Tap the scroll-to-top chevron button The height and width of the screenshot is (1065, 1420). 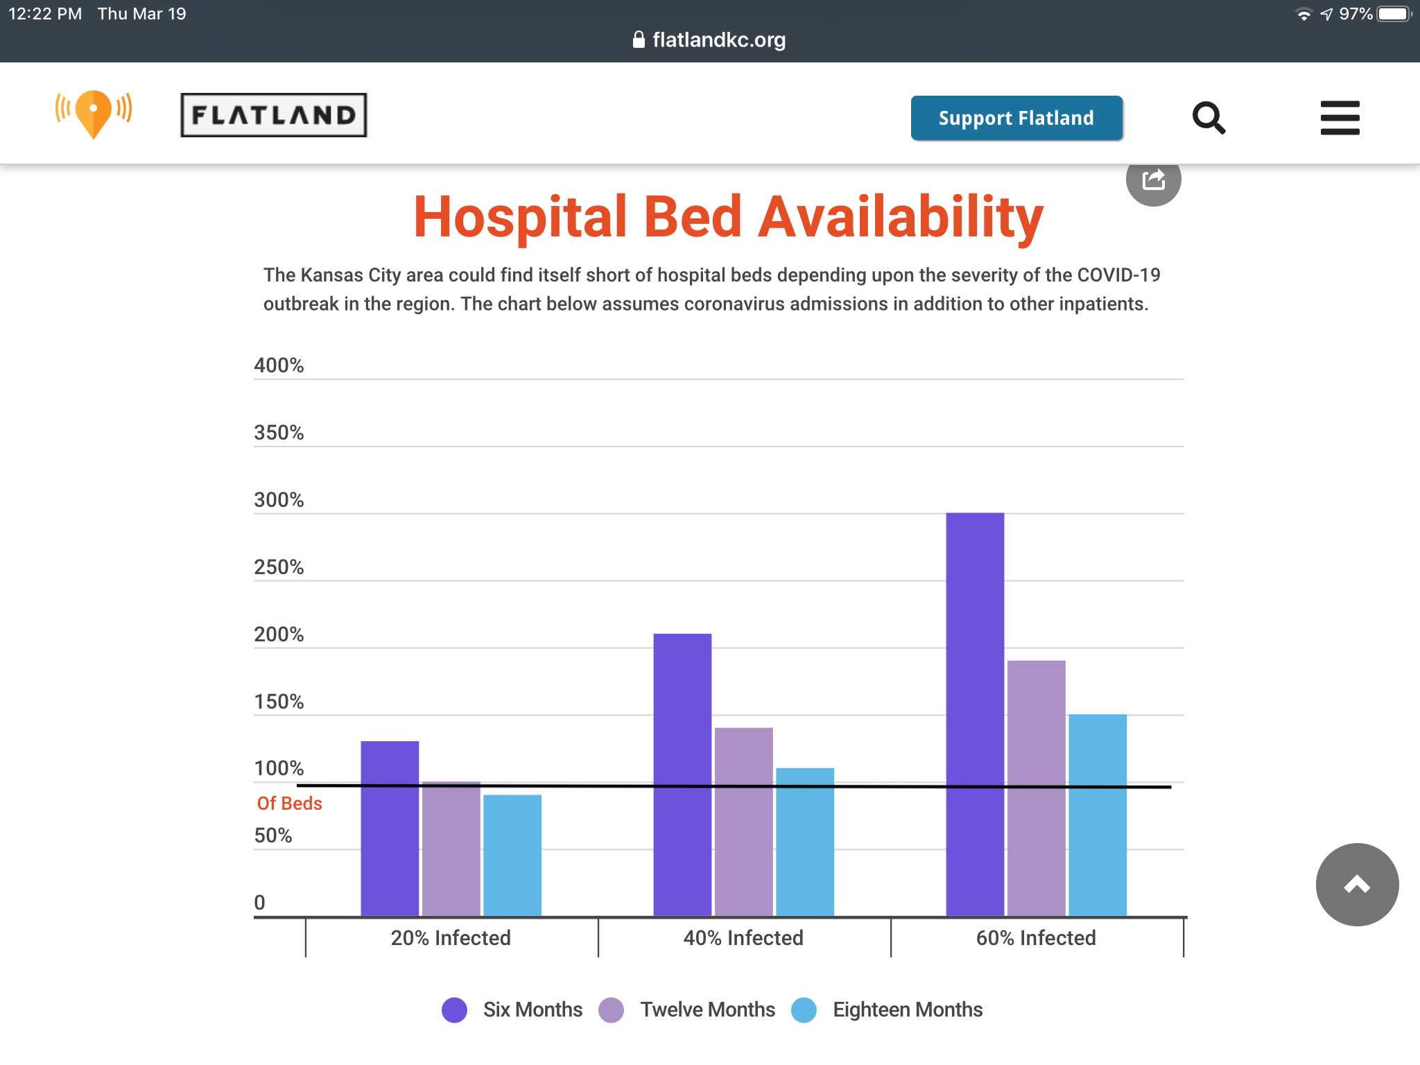[x=1357, y=884]
